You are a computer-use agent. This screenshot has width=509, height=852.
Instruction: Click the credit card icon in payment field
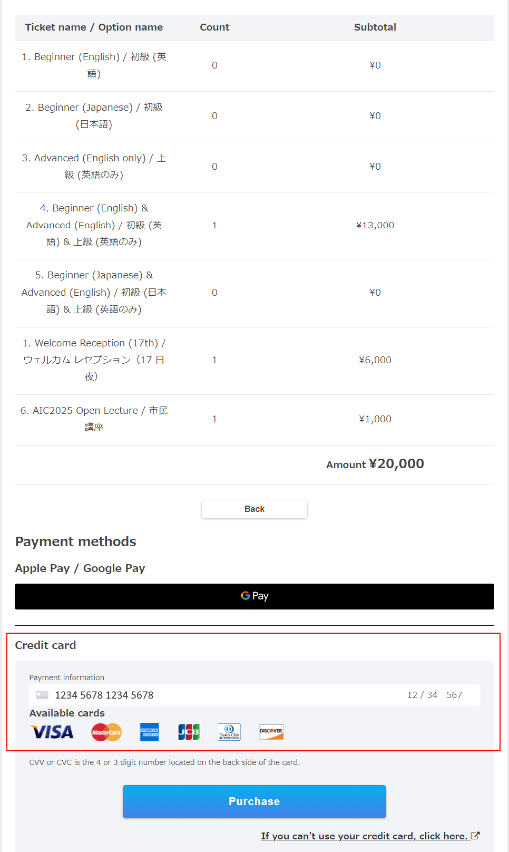point(42,695)
